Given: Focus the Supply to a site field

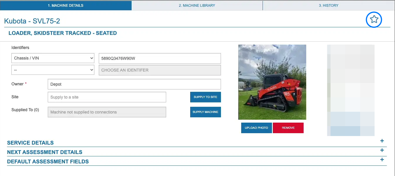Looking at the screenshot, I should tap(107, 97).
